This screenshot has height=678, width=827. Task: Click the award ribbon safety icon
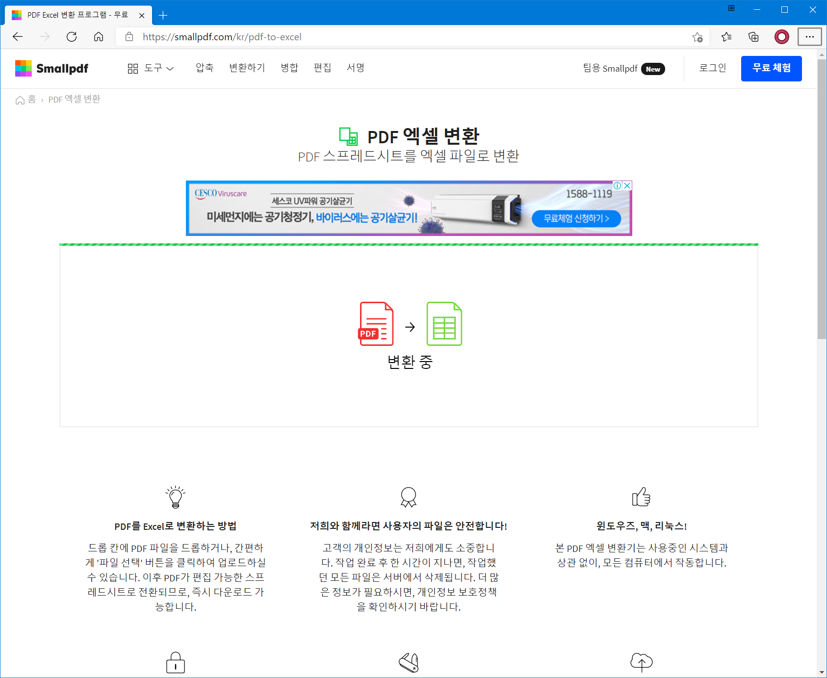pyautogui.click(x=409, y=497)
